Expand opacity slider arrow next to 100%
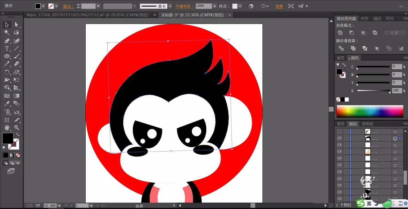Viewport: 408px width, 209px height. [x=215, y=6]
